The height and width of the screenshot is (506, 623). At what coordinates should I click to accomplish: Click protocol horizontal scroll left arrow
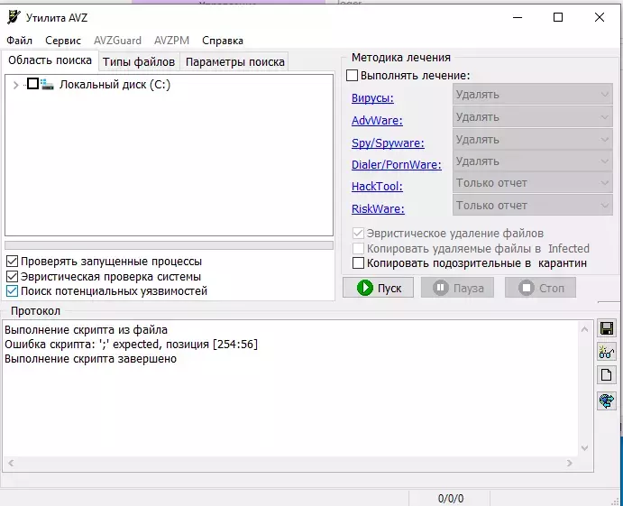[x=11, y=463]
